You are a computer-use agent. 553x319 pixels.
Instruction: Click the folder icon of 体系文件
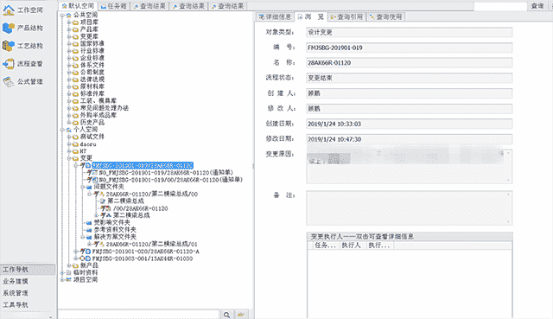pyautogui.click(x=75, y=66)
